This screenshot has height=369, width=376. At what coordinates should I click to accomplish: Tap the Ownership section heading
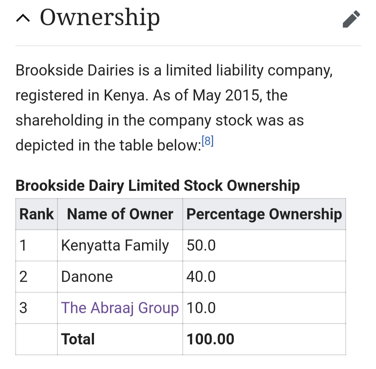coord(100,18)
